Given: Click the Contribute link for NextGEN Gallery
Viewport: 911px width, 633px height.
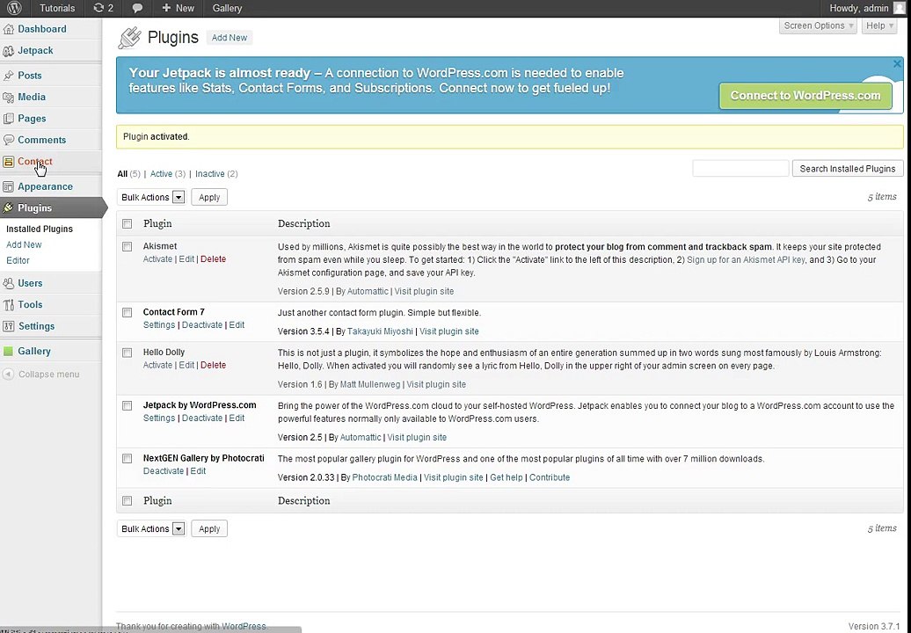Looking at the screenshot, I should click(x=550, y=477).
